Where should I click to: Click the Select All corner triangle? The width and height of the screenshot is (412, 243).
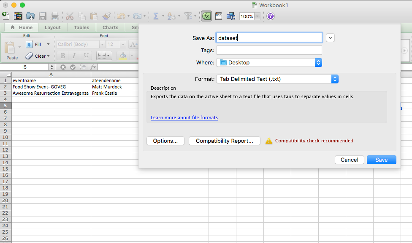pos(5,75)
